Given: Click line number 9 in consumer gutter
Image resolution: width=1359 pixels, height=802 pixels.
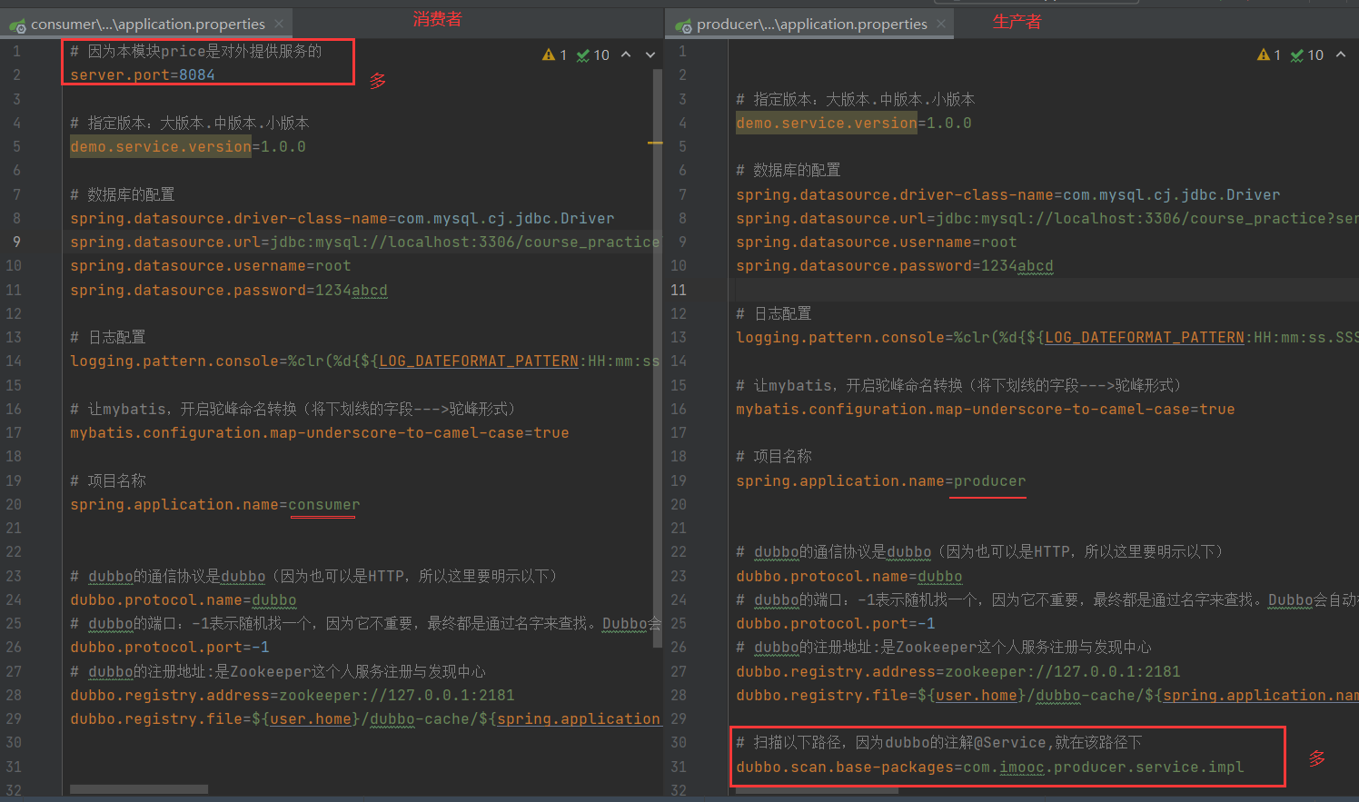Looking at the screenshot, I should [16, 243].
